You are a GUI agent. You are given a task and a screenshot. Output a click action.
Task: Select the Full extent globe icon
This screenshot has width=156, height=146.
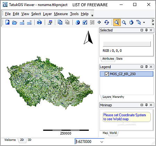pyautogui.click(x=78, y=22)
